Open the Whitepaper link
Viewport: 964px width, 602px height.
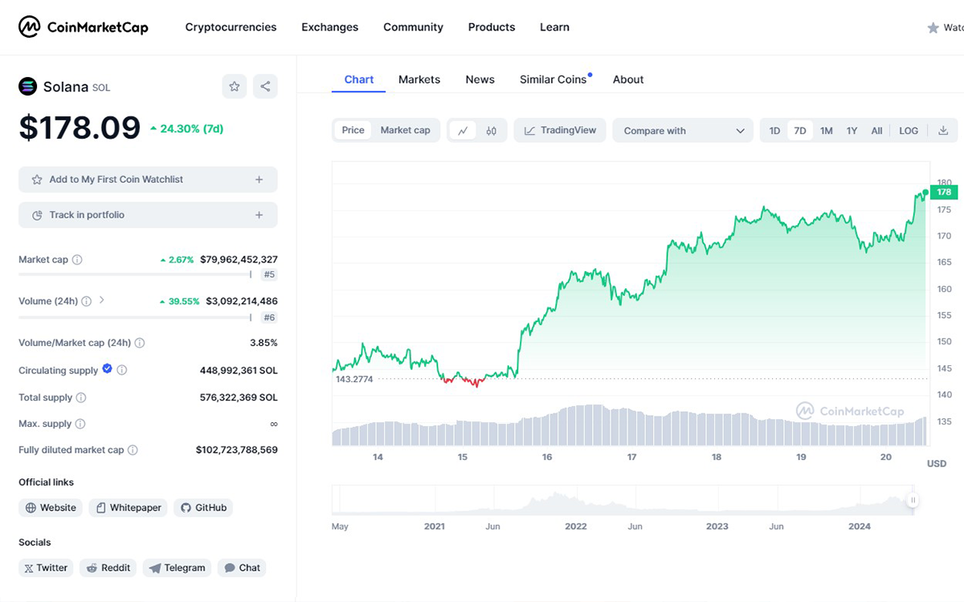pos(128,508)
